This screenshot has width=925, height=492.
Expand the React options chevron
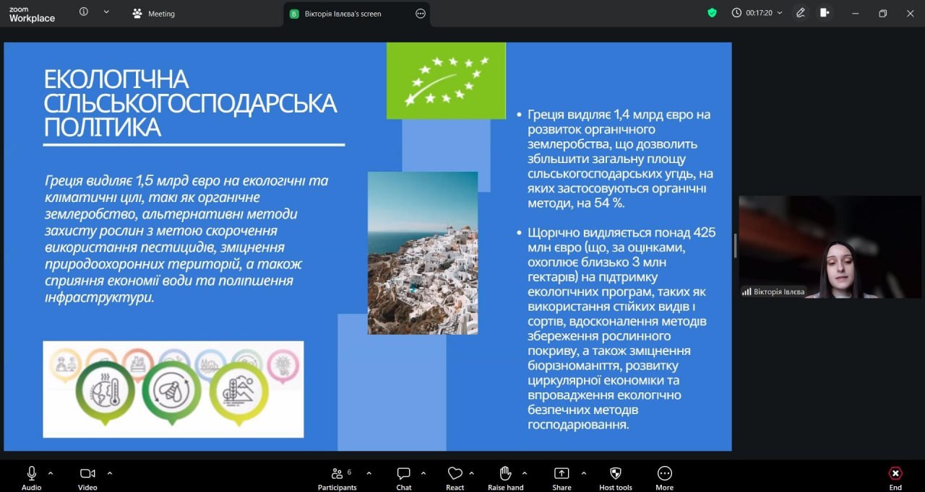click(x=472, y=473)
